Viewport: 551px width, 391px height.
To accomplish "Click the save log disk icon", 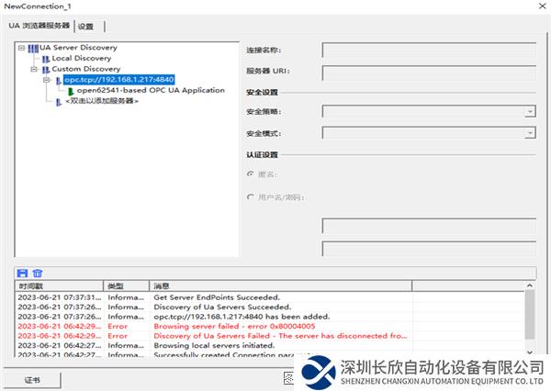I will [23, 273].
